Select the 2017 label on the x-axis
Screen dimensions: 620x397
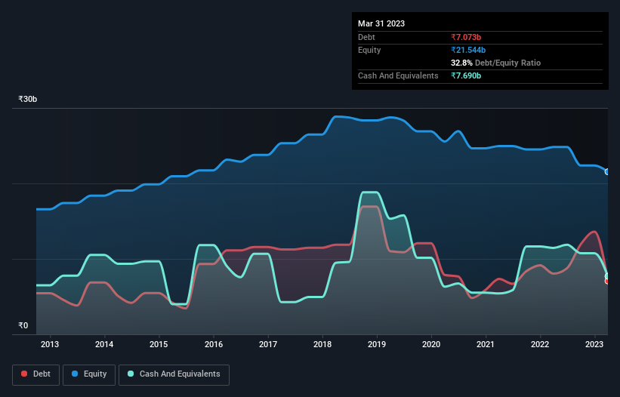[x=268, y=344]
